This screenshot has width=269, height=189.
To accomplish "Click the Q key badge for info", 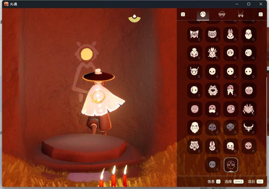I will (x=218, y=182).
